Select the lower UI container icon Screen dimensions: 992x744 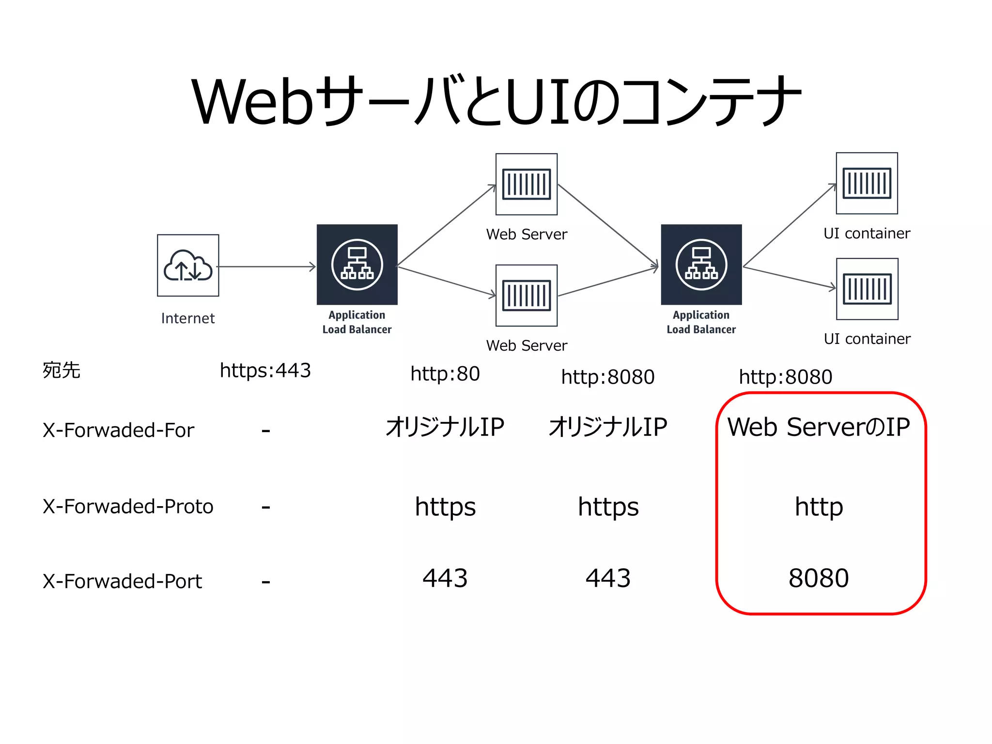(x=867, y=289)
